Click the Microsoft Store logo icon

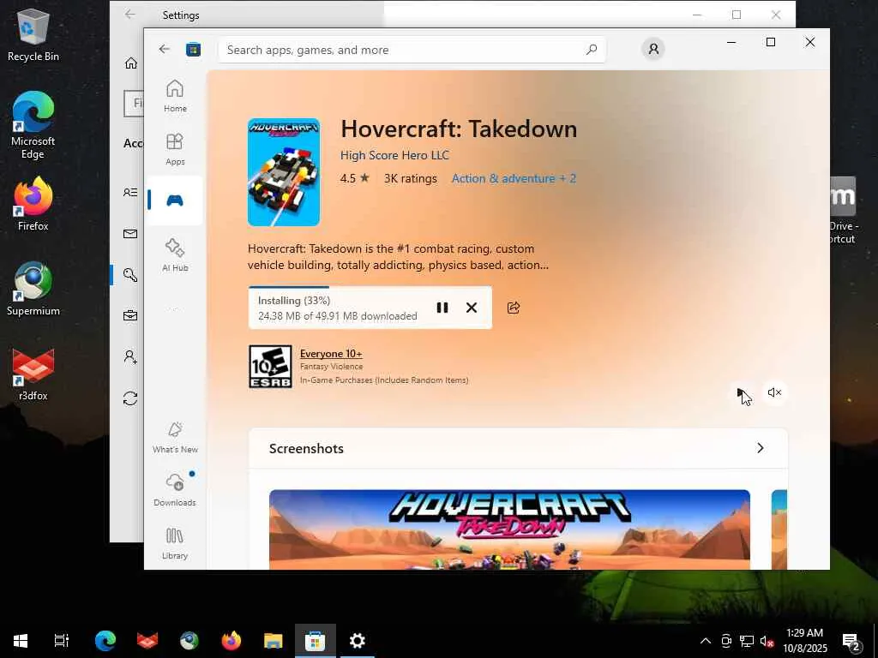point(193,49)
